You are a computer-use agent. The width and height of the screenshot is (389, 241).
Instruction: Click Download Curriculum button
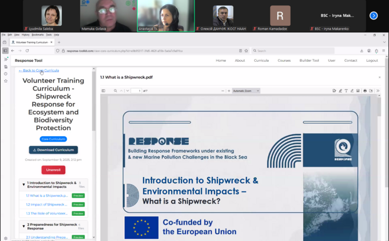point(53,150)
